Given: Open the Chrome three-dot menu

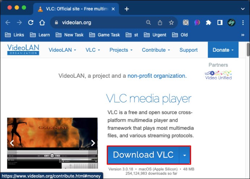Looking at the screenshot, I should (x=242, y=22).
